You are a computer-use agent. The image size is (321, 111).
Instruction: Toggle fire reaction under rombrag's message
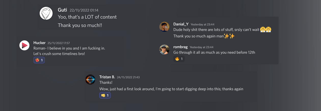click(179, 59)
